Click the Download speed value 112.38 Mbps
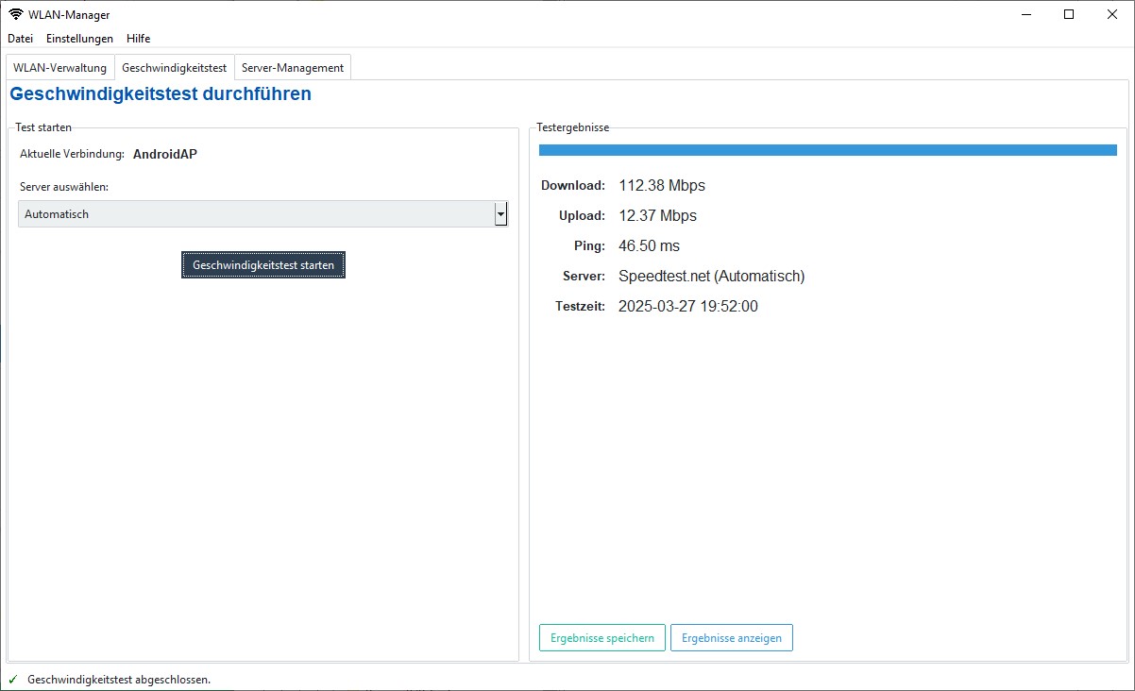This screenshot has width=1135, height=691. click(x=662, y=185)
